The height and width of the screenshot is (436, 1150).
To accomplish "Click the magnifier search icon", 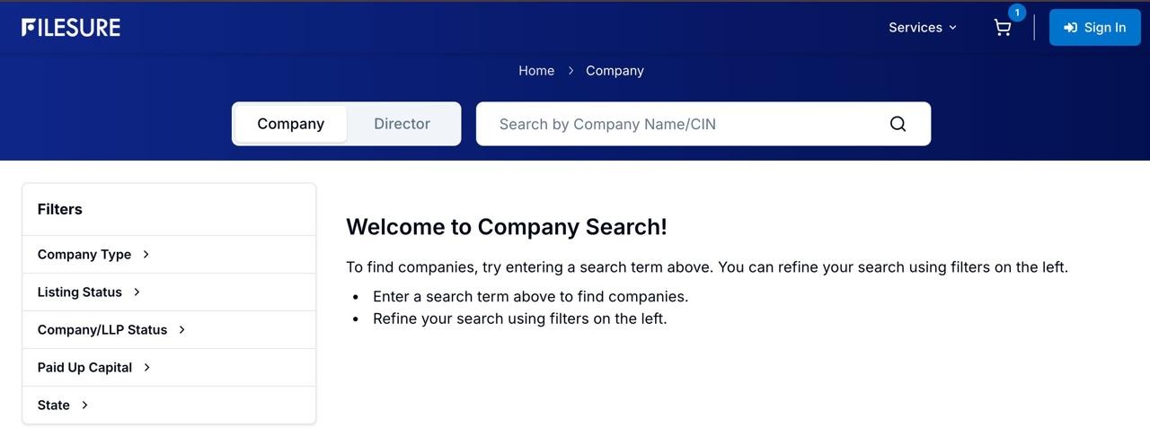I will [x=898, y=124].
